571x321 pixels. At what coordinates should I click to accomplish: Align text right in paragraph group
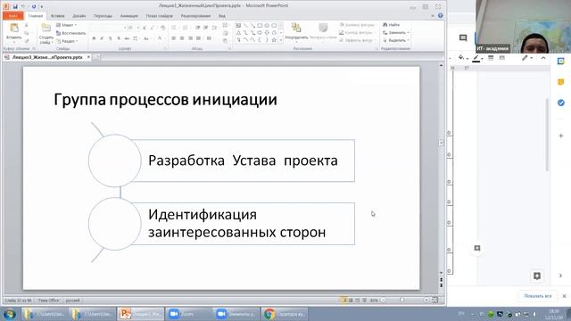(x=190, y=38)
